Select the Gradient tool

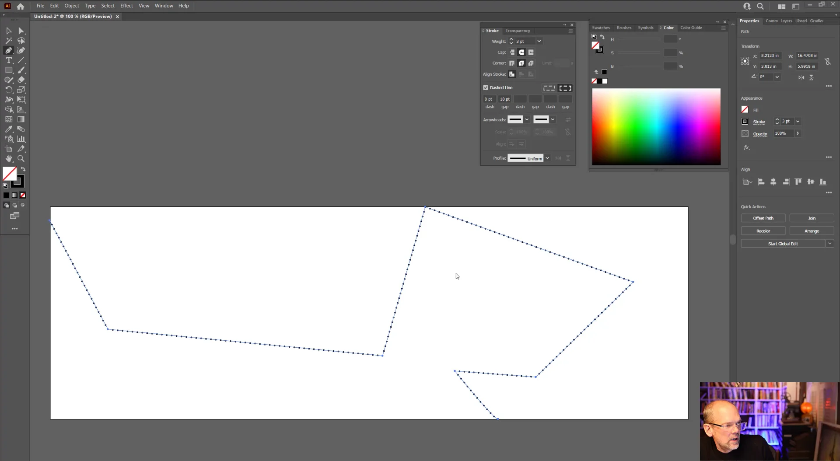point(21,119)
